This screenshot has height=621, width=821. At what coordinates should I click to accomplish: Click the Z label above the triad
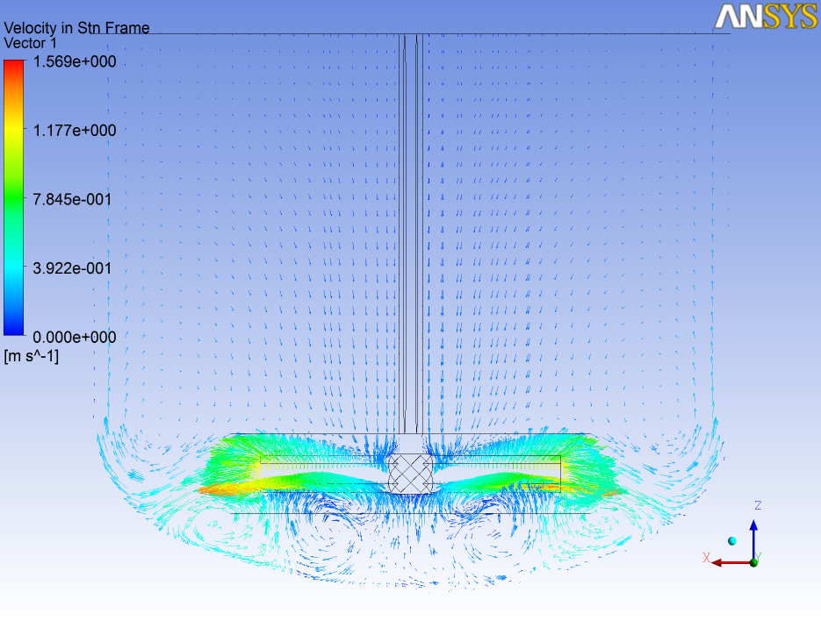coord(758,506)
